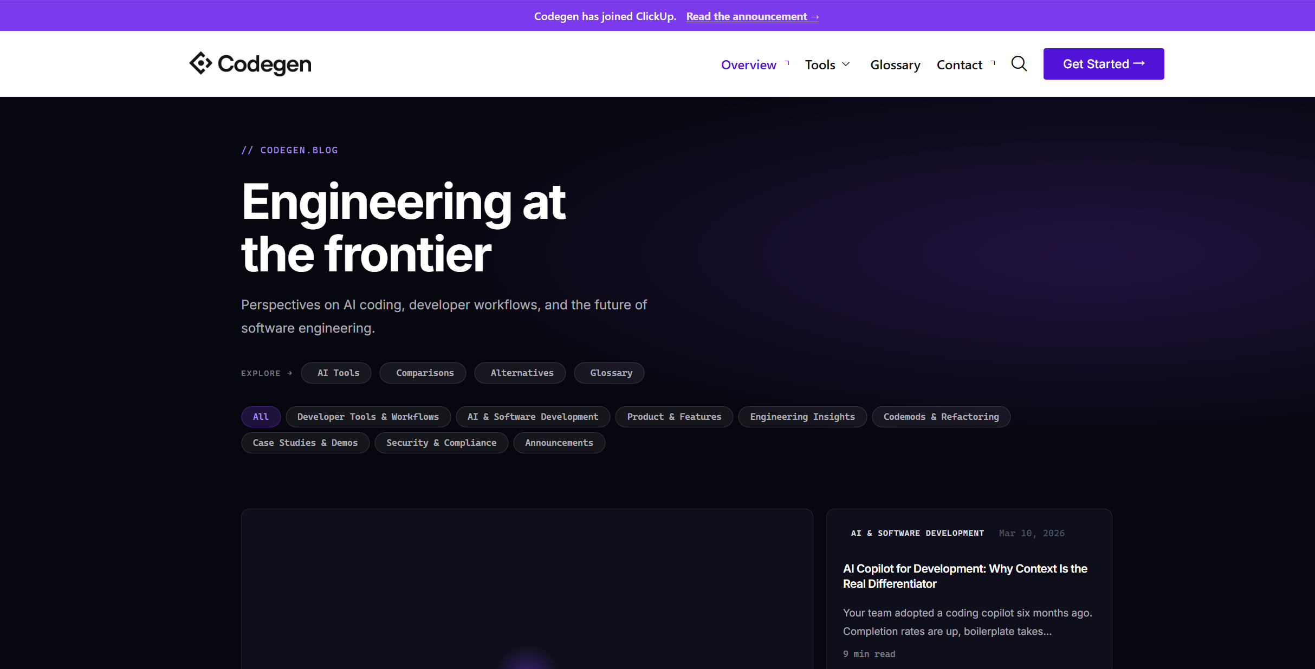This screenshot has width=1315, height=669.
Task: Click the Mar 10, 2026 date text
Action: [1032, 533]
